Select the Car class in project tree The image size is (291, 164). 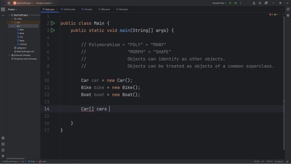pyautogui.click(x=20, y=37)
